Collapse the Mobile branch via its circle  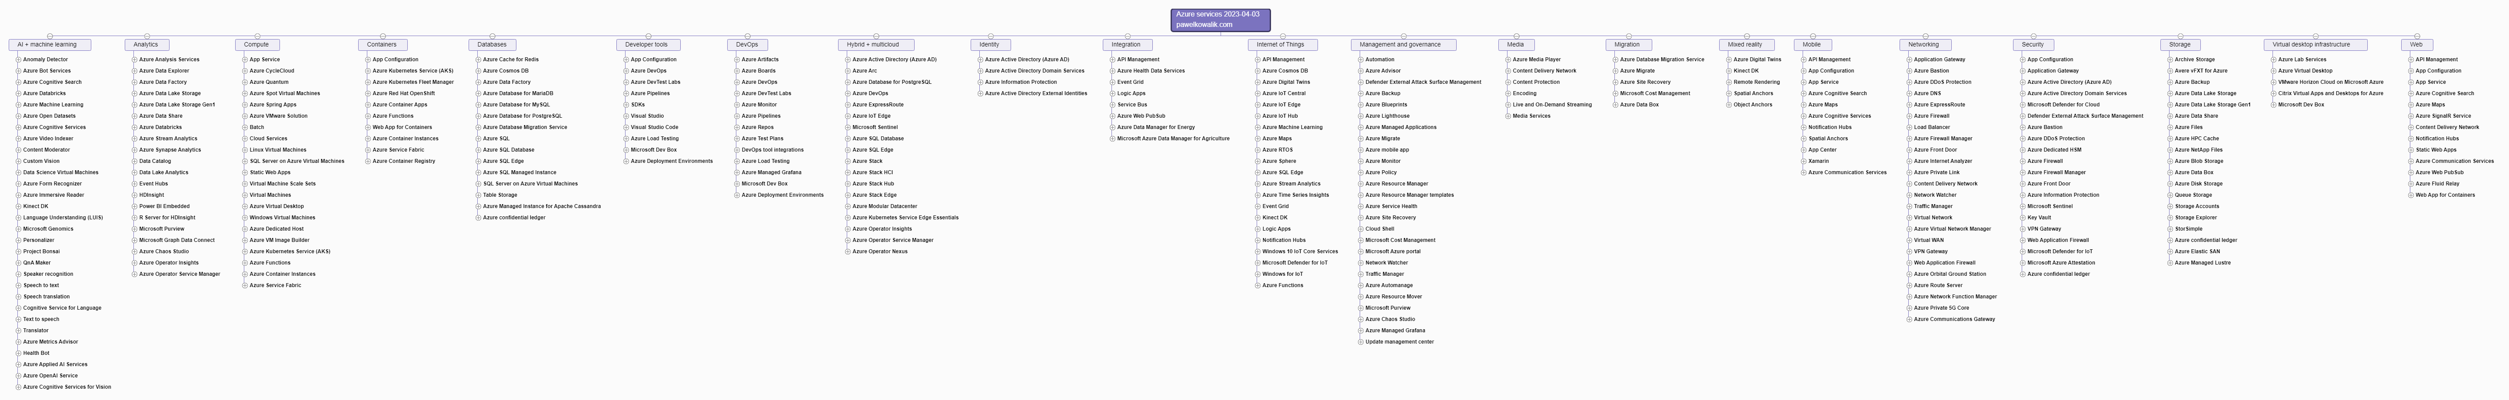tap(1813, 36)
